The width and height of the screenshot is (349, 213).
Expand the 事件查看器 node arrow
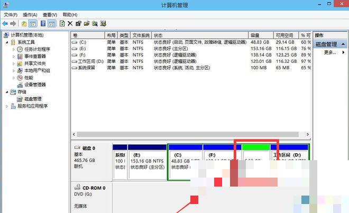pos(14,57)
